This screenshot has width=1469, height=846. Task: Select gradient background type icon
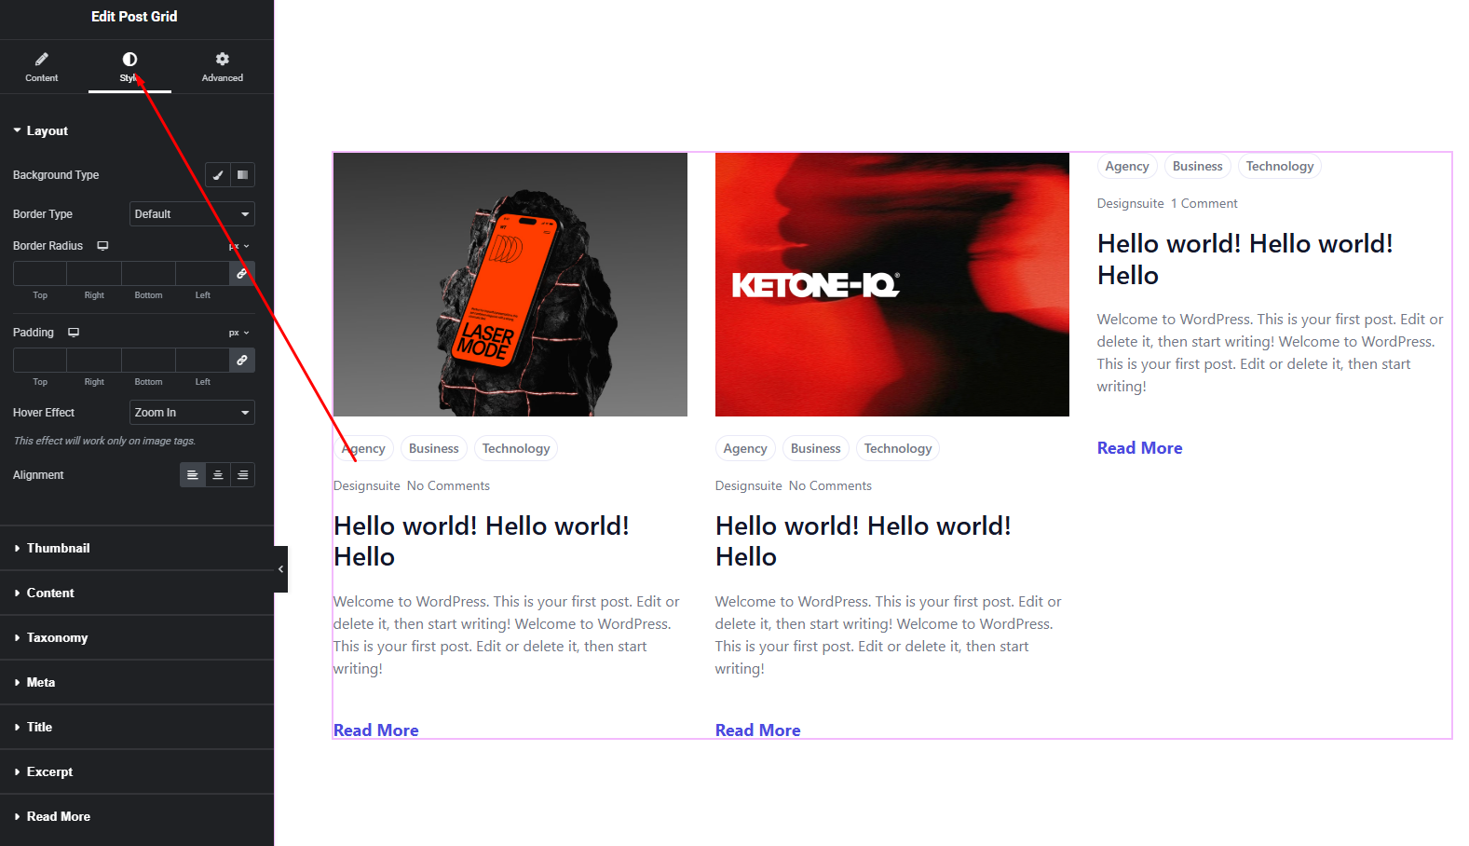[x=242, y=175]
